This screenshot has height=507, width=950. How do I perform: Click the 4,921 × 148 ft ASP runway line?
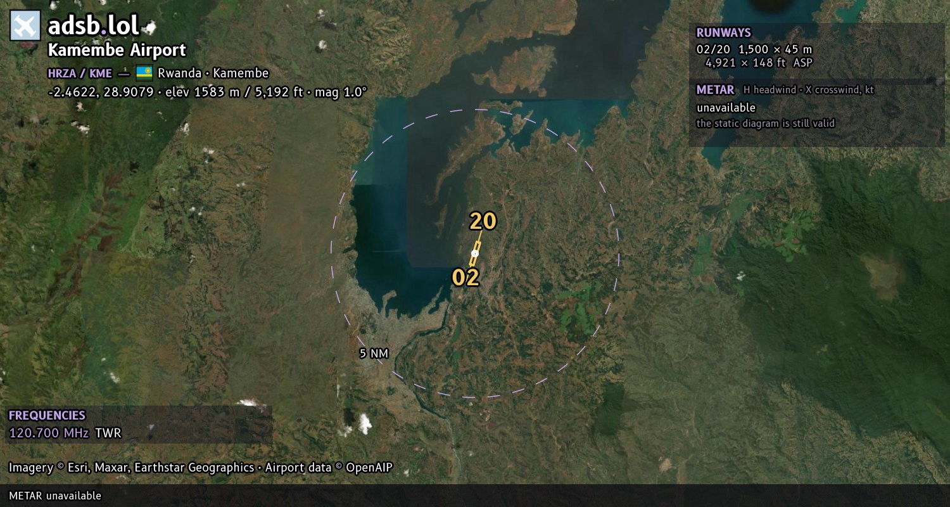pos(759,63)
